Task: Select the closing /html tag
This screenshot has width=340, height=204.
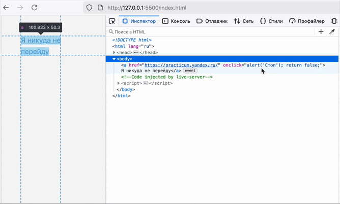Action: (x=122, y=96)
